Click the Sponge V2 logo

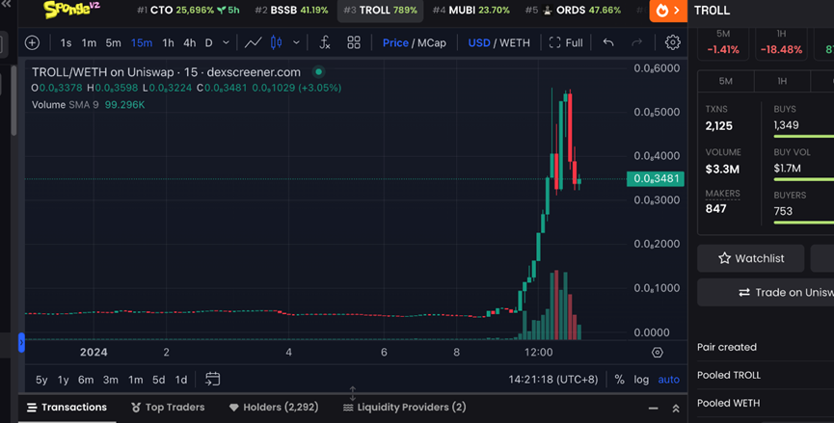(71, 9)
